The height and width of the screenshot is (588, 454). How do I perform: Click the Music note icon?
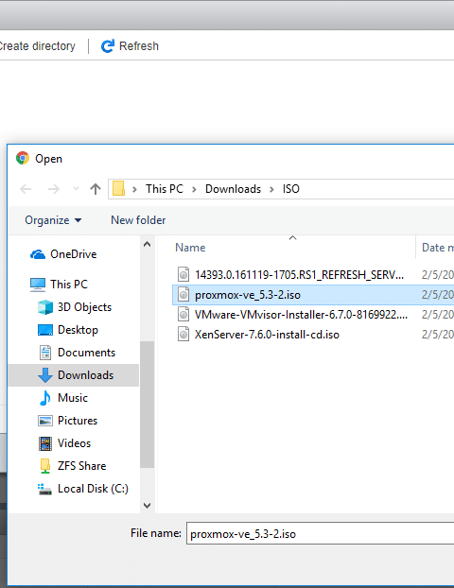point(45,398)
